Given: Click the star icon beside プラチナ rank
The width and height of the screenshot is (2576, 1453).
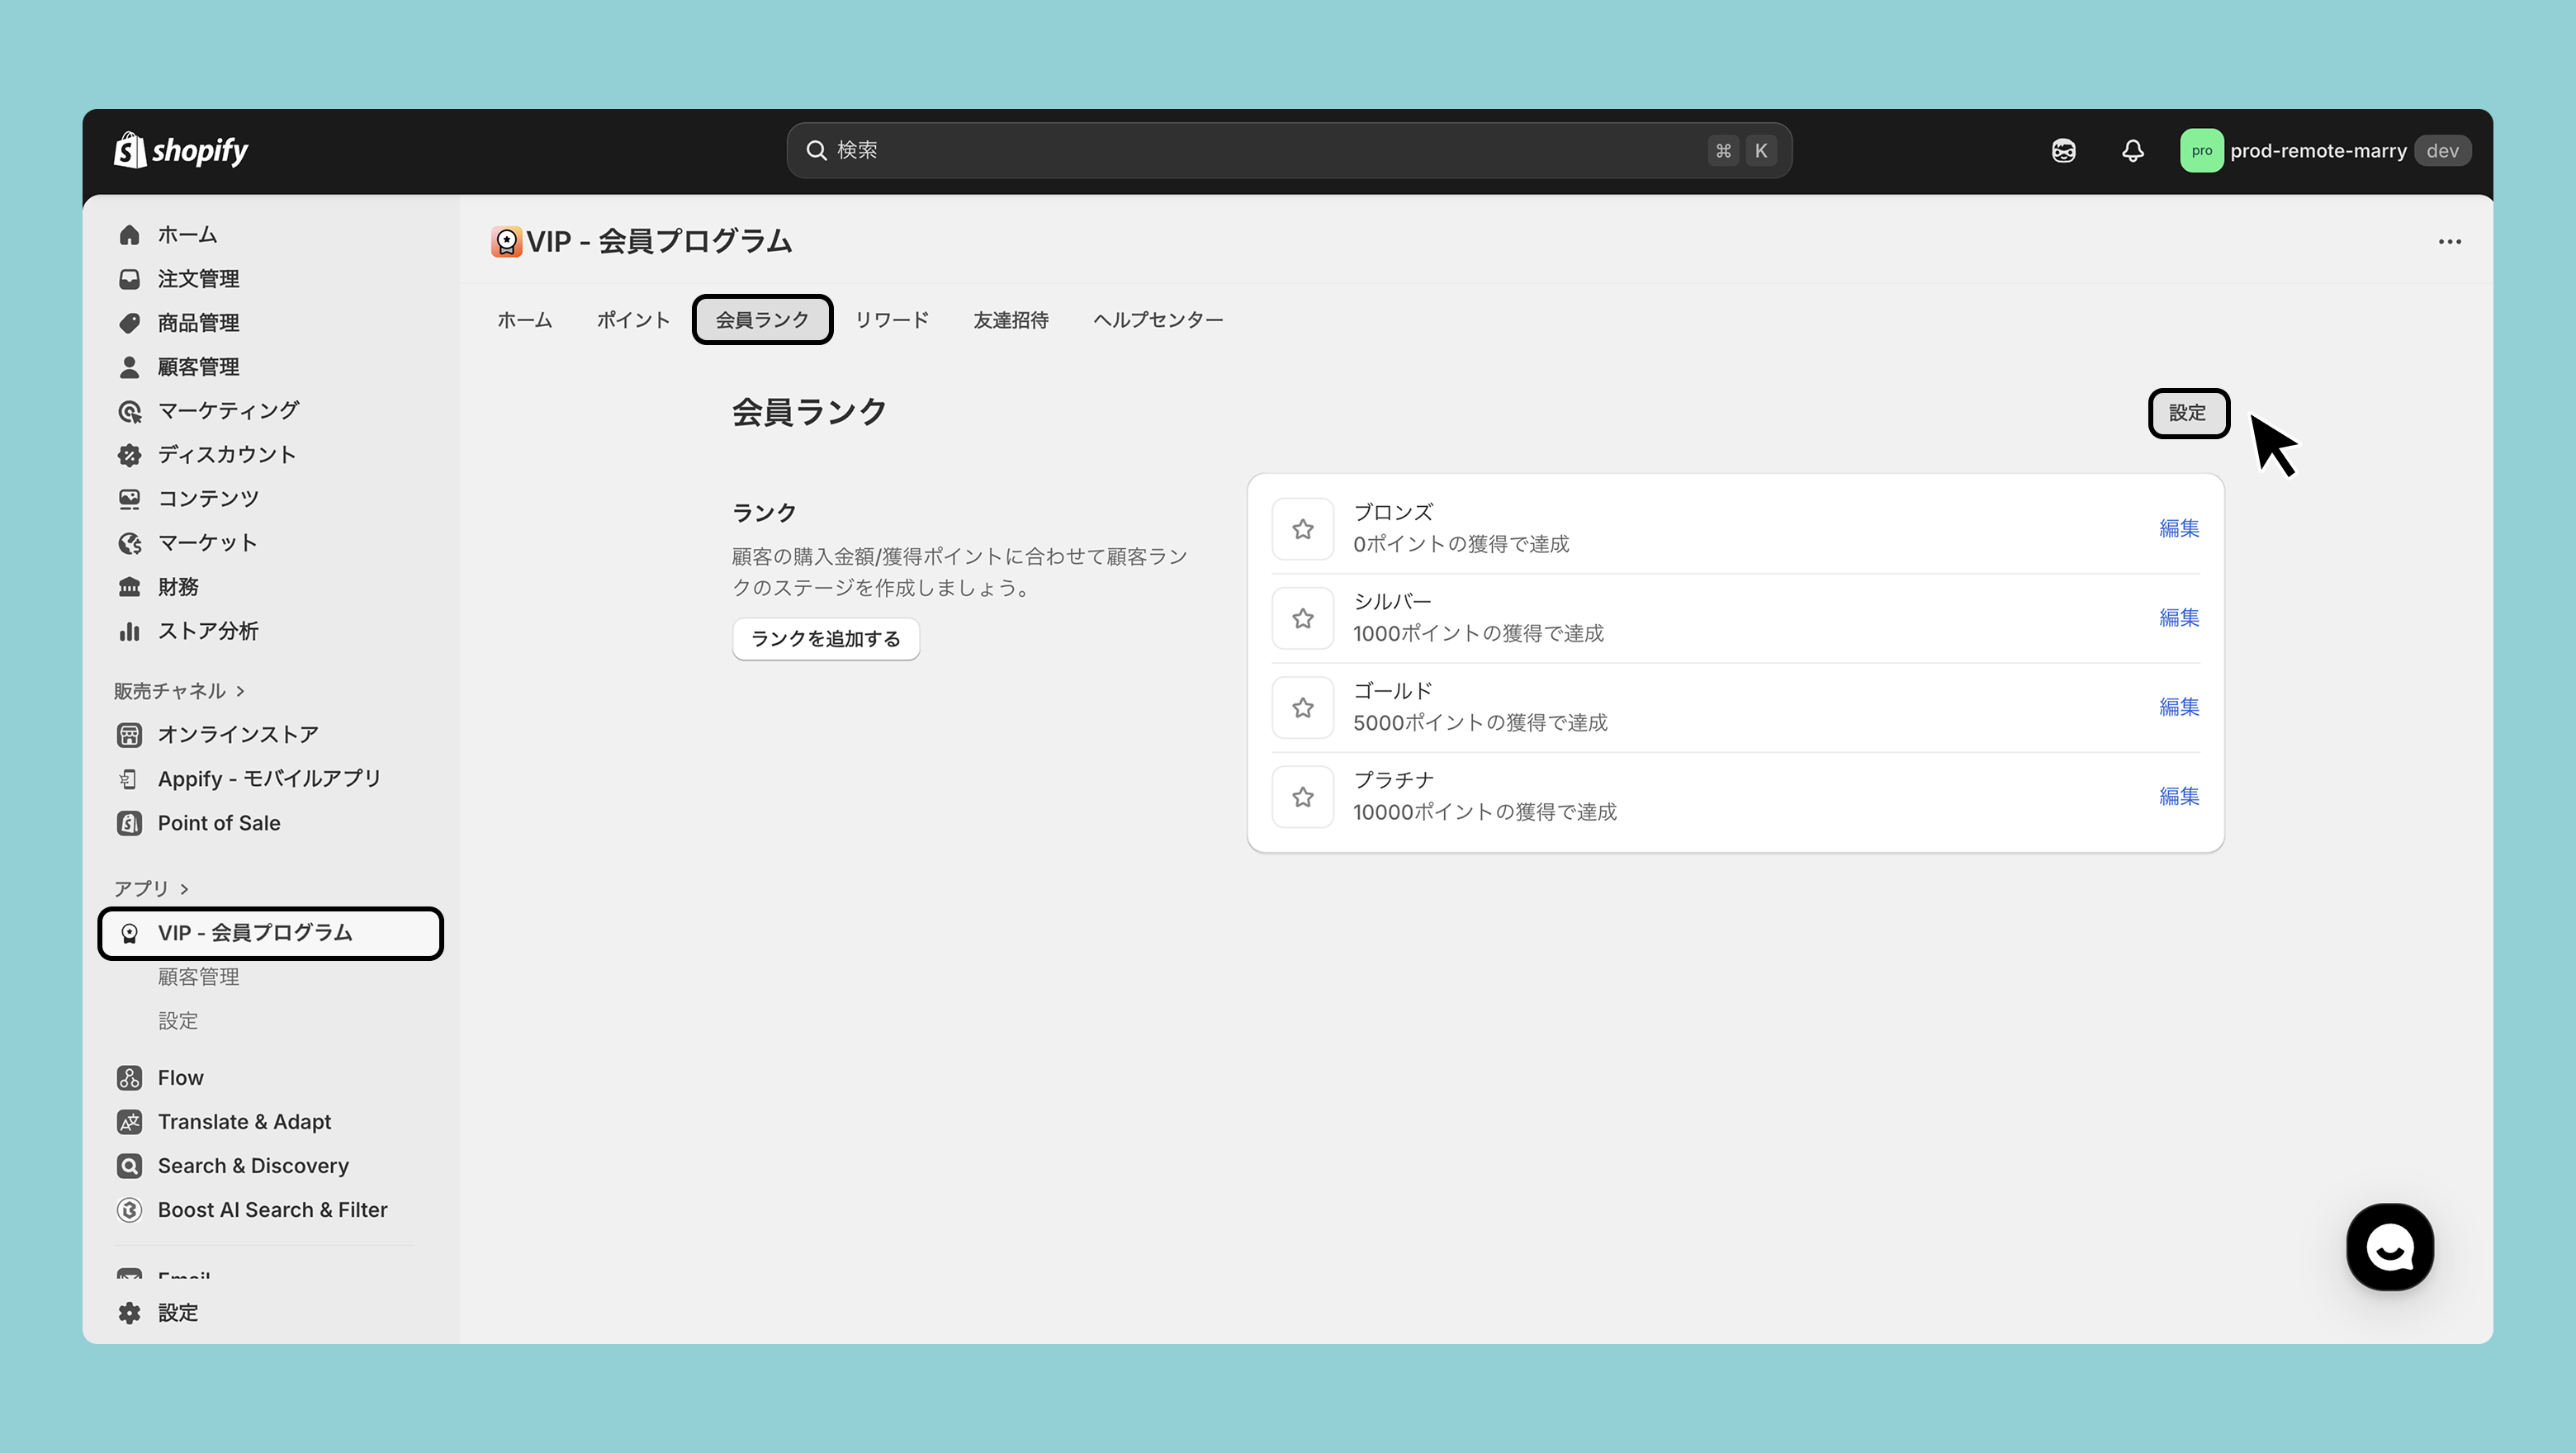Looking at the screenshot, I should coord(1302,797).
